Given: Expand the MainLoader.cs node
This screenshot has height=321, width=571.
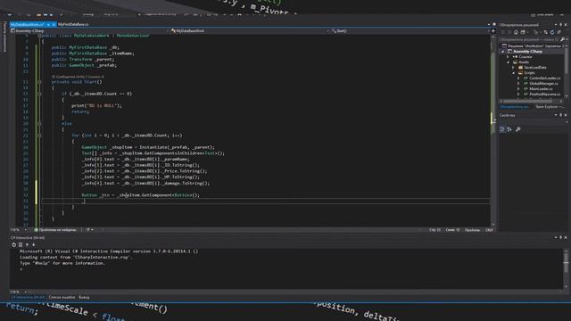Looking at the screenshot, I should pyautogui.click(x=518, y=89).
